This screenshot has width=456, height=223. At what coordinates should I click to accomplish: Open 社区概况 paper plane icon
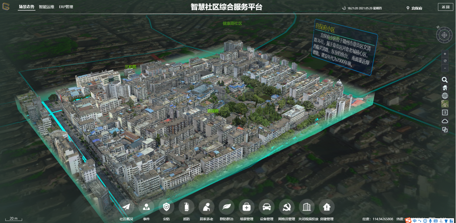tap(126, 207)
